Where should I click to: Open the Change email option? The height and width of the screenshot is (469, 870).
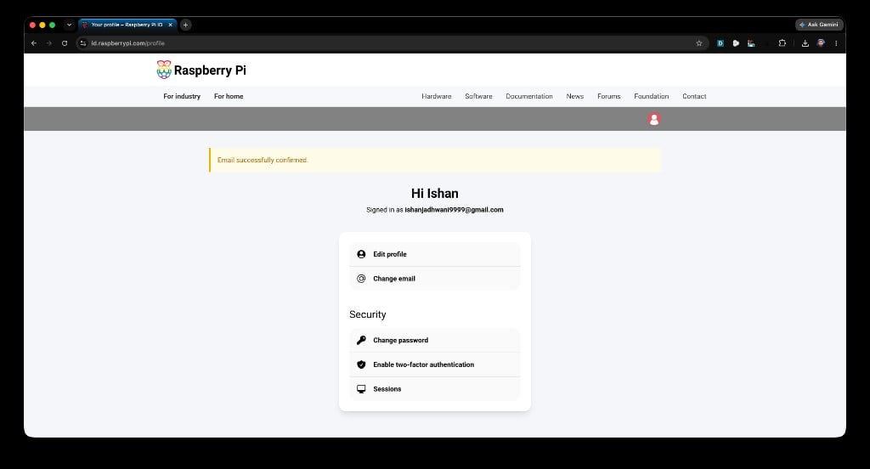coord(435,279)
